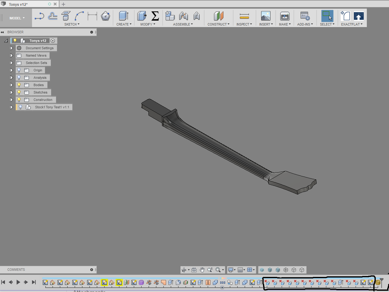Click the Sketch Dimension icon
This screenshot has height=292, width=389.
tap(92, 16)
